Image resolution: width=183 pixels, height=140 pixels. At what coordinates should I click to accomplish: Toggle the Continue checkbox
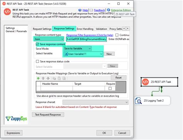[x=117, y=35]
